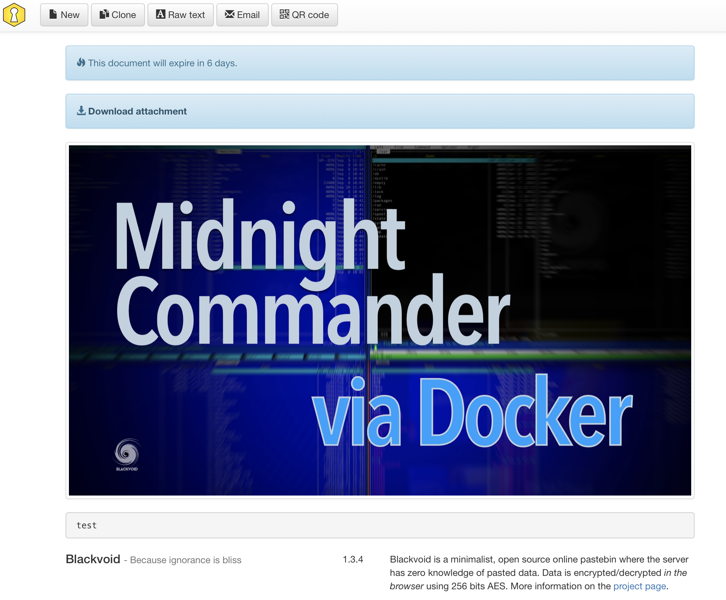Click the yellow hexagon keyhole logo
The width and height of the screenshot is (726, 600).
(14, 15)
